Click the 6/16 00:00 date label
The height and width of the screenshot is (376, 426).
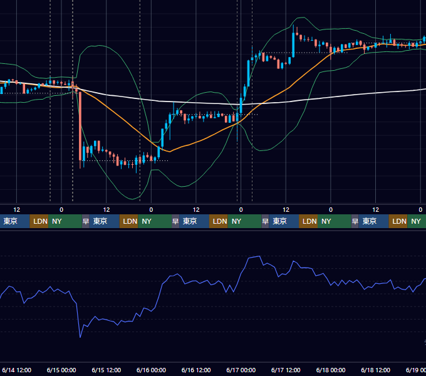(151, 370)
